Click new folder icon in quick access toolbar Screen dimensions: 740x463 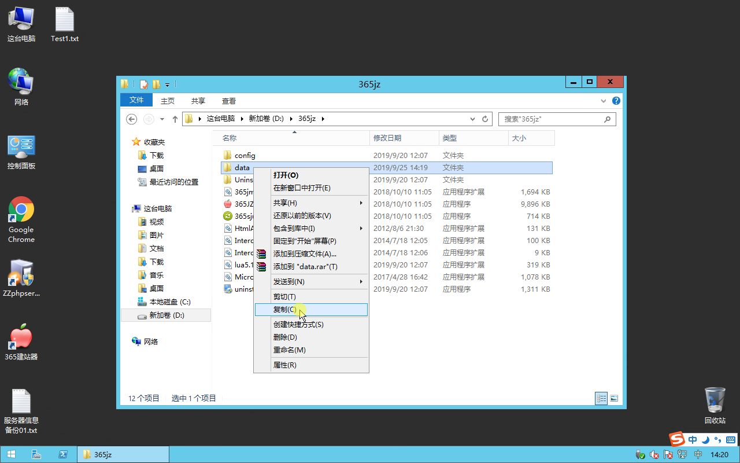point(156,84)
